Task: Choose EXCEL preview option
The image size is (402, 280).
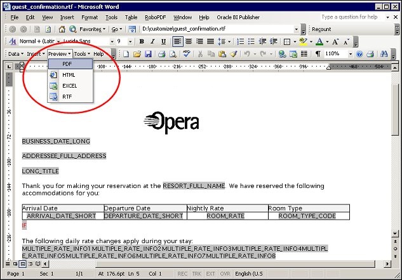Action: [69, 85]
